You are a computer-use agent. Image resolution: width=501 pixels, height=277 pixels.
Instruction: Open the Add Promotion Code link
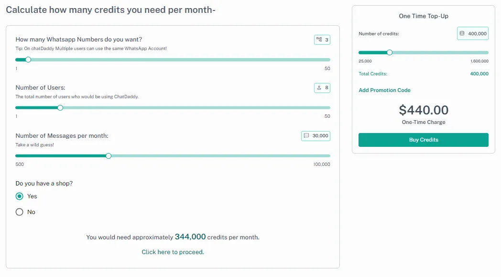tap(384, 90)
